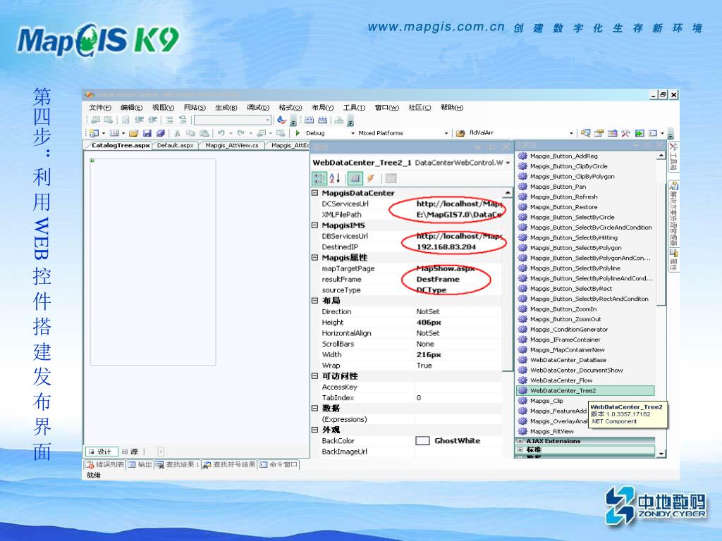This screenshot has height=541, width=722.
Task: Toggle Alphabetical sort in Properties panel
Action: 335,178
